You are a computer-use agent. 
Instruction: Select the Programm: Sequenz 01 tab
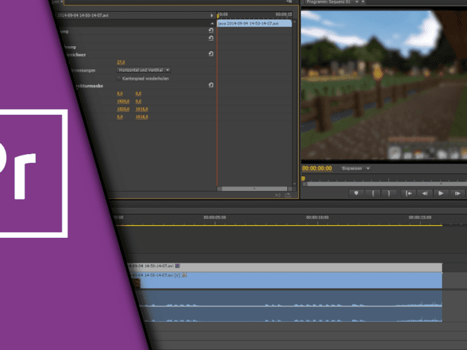pyautogui.click(x=329, y=3)
